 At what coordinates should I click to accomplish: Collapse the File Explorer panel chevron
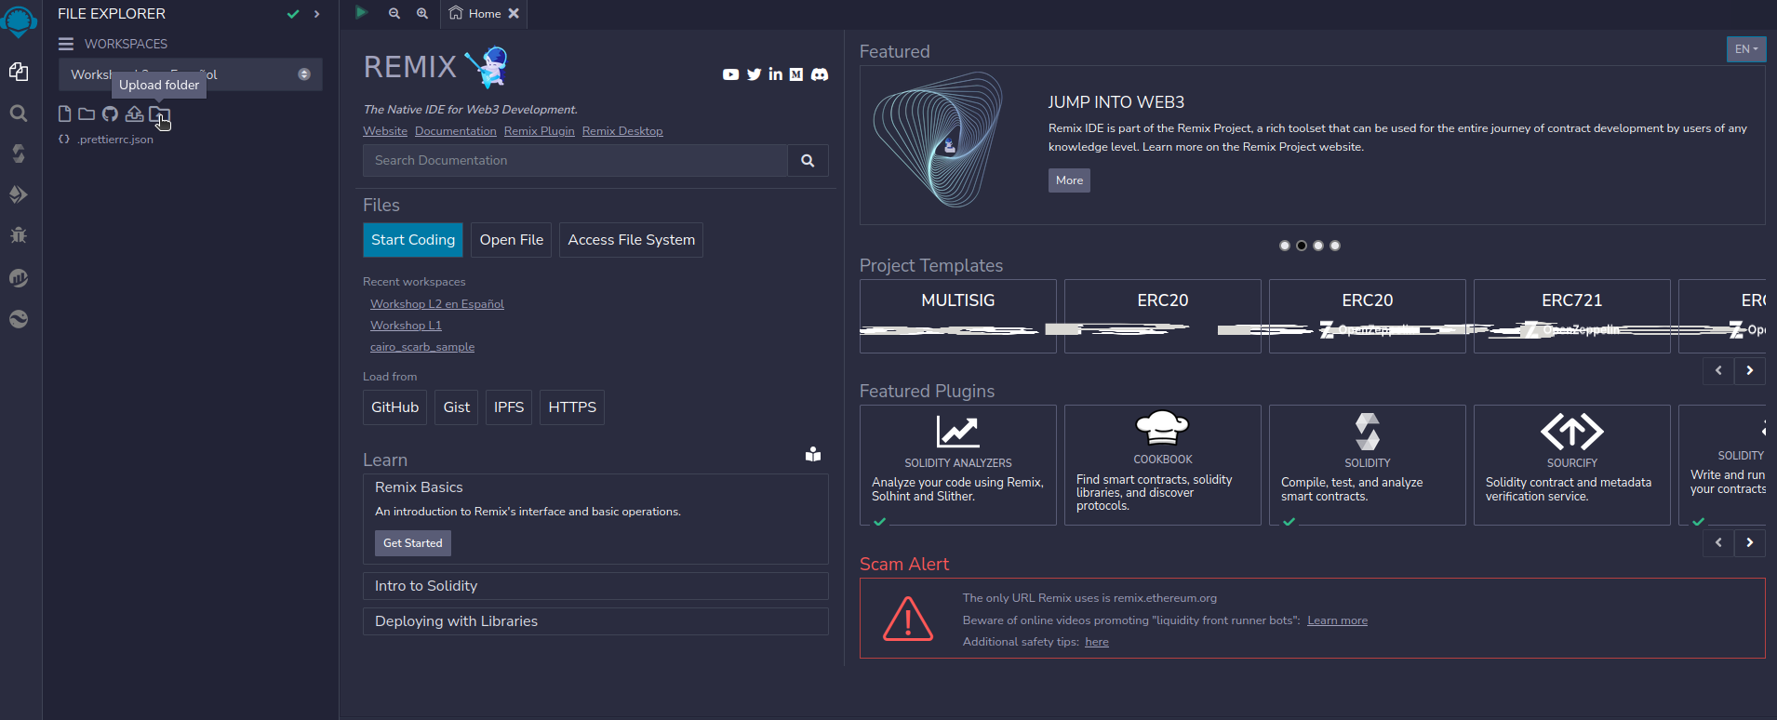pos(317,14)
